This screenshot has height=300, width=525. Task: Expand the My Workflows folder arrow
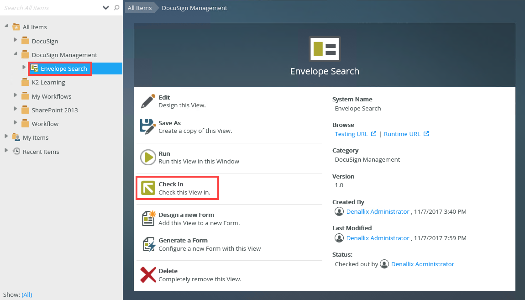point(15,95)
